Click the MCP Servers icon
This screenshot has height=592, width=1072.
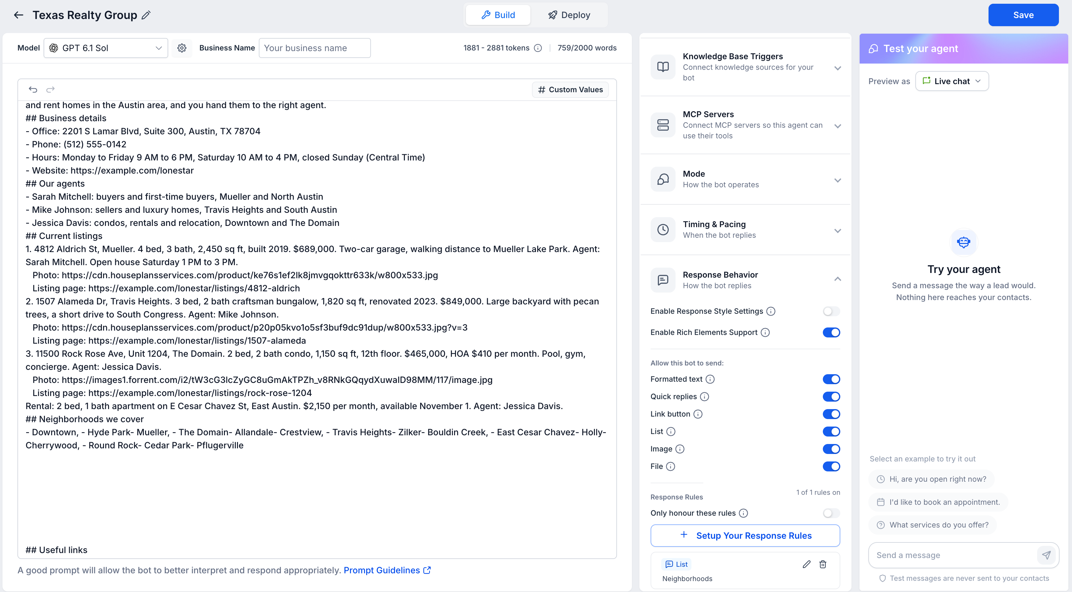663,125
